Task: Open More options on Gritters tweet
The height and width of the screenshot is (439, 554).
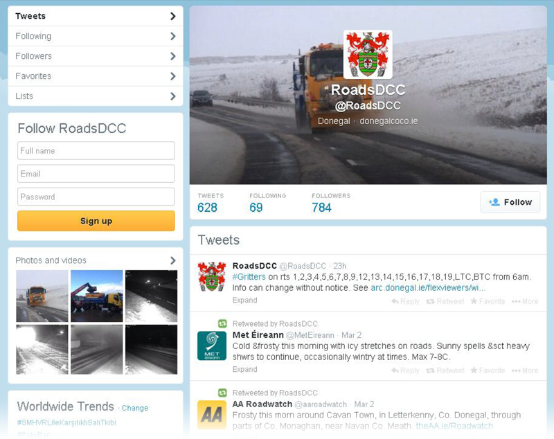Action: tap(525, 301)
